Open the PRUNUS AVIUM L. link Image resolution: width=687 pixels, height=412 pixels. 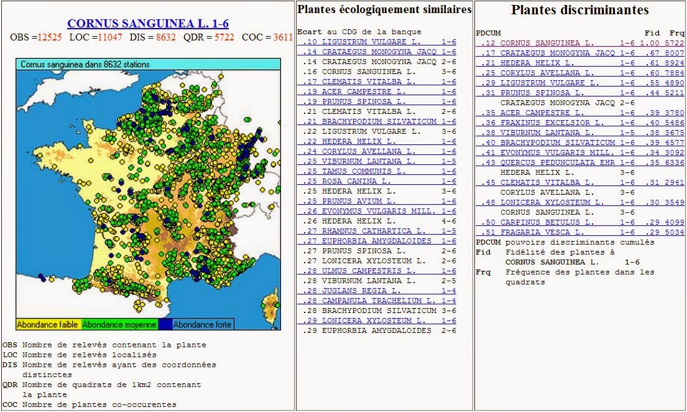click(x=376, y=201)
